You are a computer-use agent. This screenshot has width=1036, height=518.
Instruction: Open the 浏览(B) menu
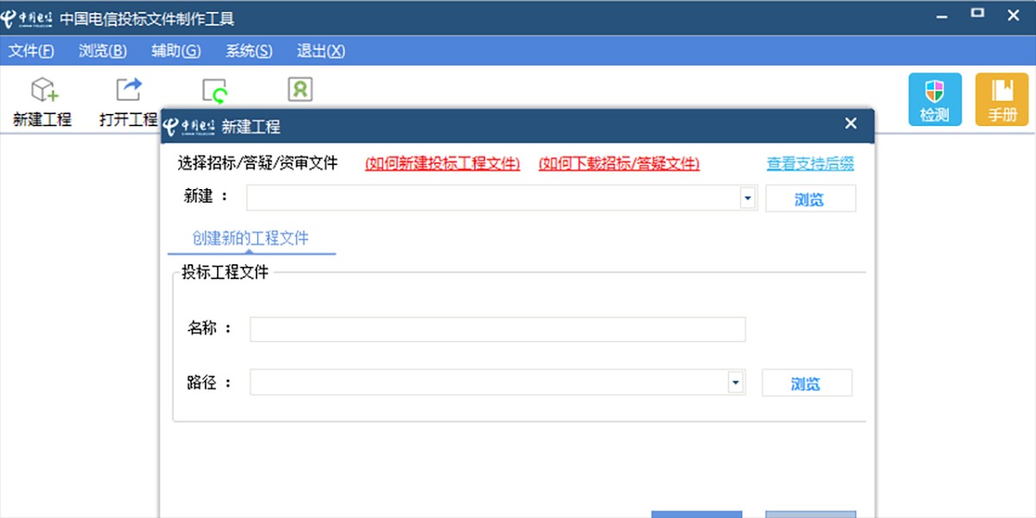click(x=101, y=51)
